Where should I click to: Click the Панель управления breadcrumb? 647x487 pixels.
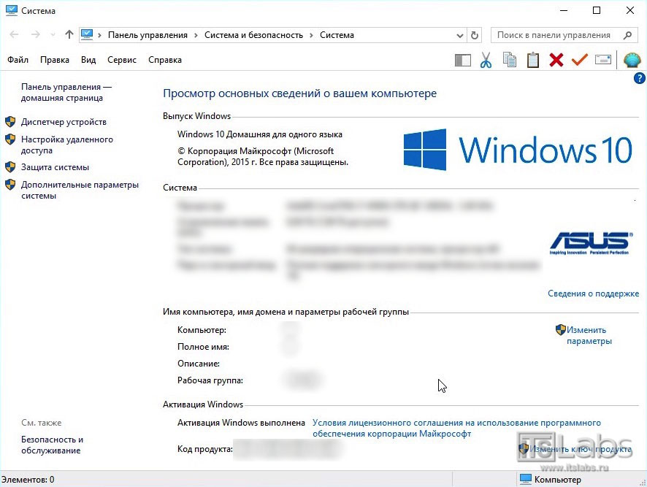[x=148, y=35]
